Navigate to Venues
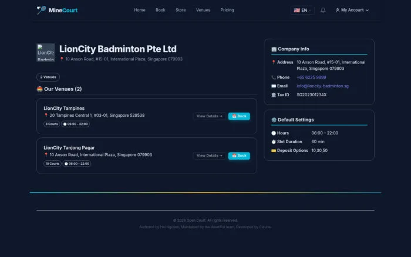The width and height of the screenshot is (411, 257). 203,10
